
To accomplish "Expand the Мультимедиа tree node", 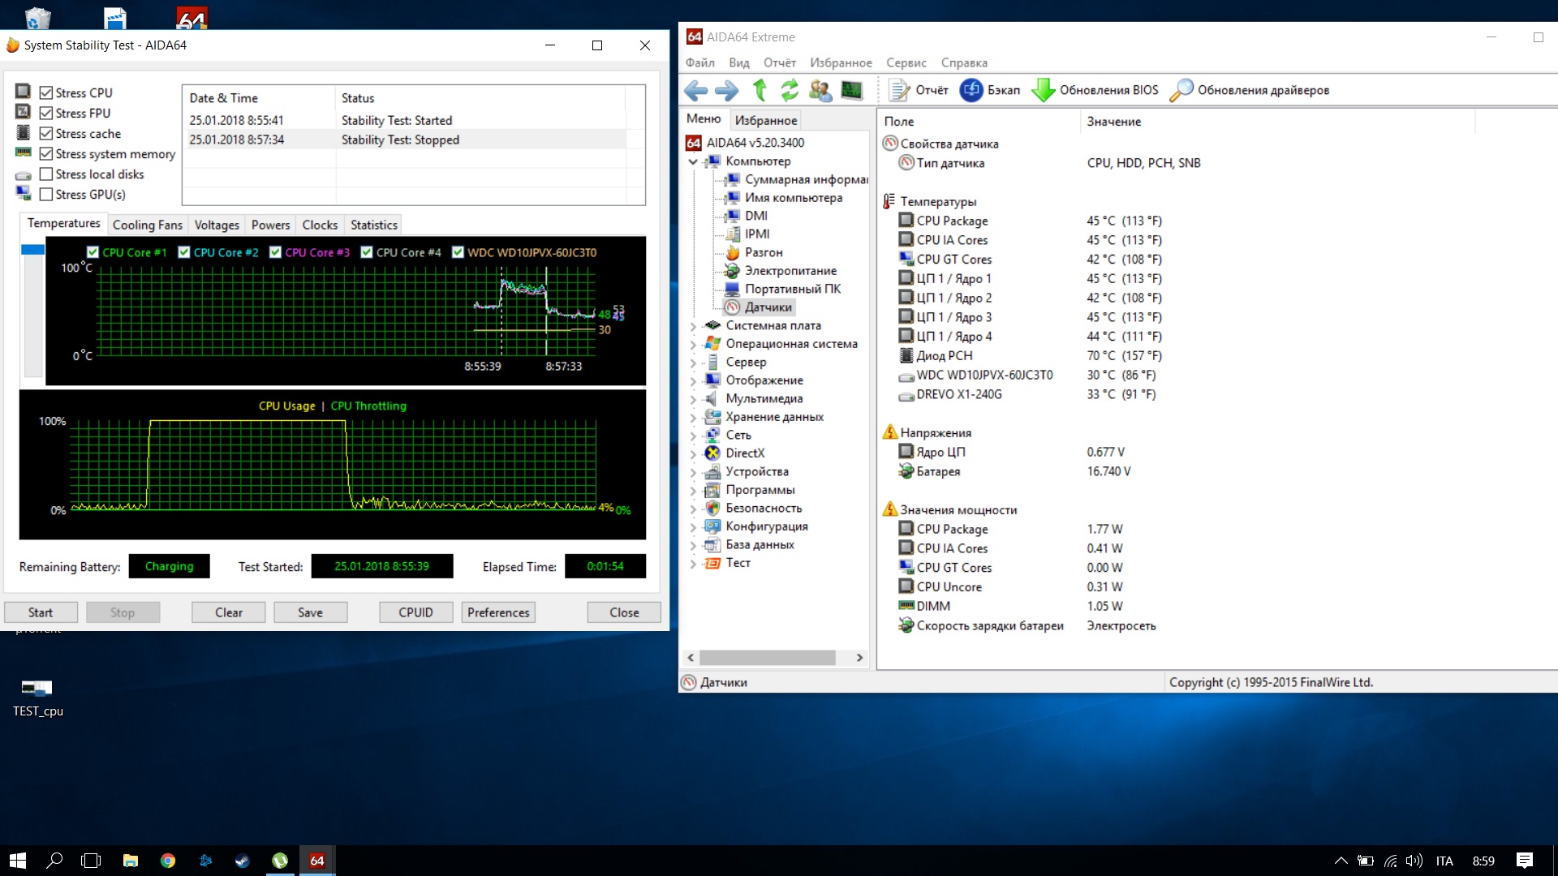I will click(x=693, y=399).
